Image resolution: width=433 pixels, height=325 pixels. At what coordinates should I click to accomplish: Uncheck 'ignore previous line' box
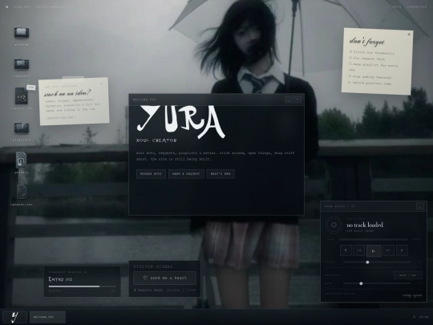[350, 82]
